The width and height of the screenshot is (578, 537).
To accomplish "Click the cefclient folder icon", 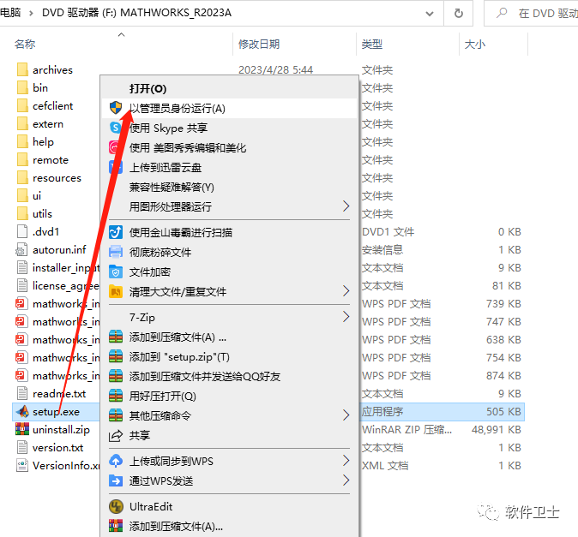I will pos(22,105).
